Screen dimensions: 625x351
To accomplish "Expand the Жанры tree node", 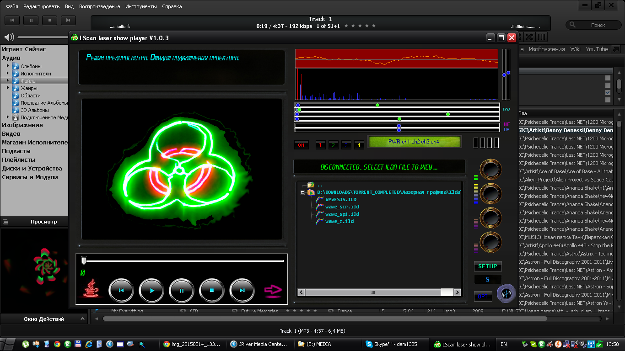I will pyautogui.click(x=8, y=88).
